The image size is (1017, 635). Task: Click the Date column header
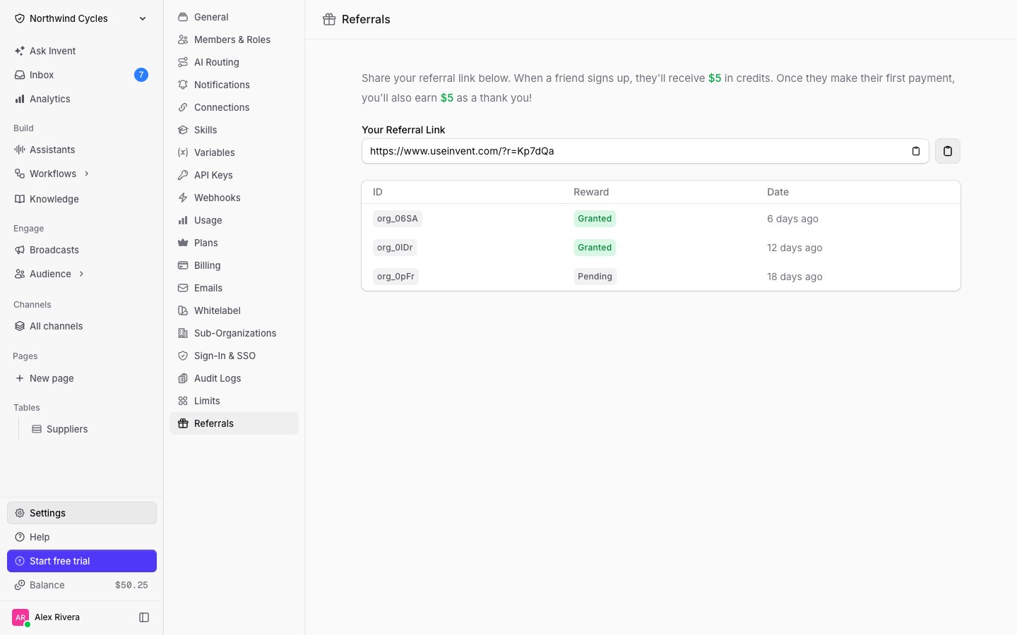pyautogui.click(x=778, y=192)
